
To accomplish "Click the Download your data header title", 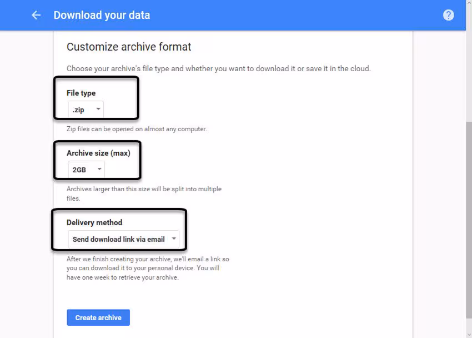I will click(x=102, y=15).
